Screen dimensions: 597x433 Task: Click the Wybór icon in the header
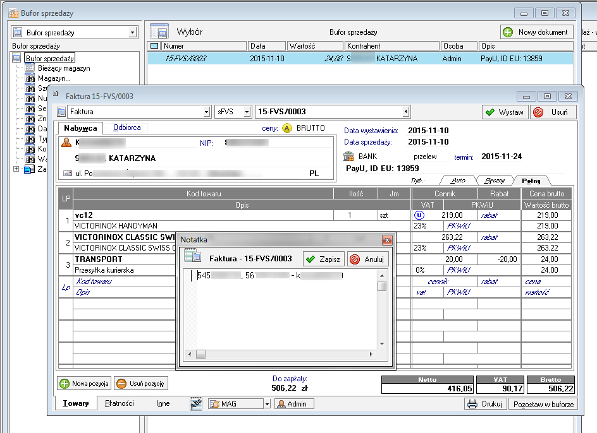pyautogui.click(x=159, y=32)
